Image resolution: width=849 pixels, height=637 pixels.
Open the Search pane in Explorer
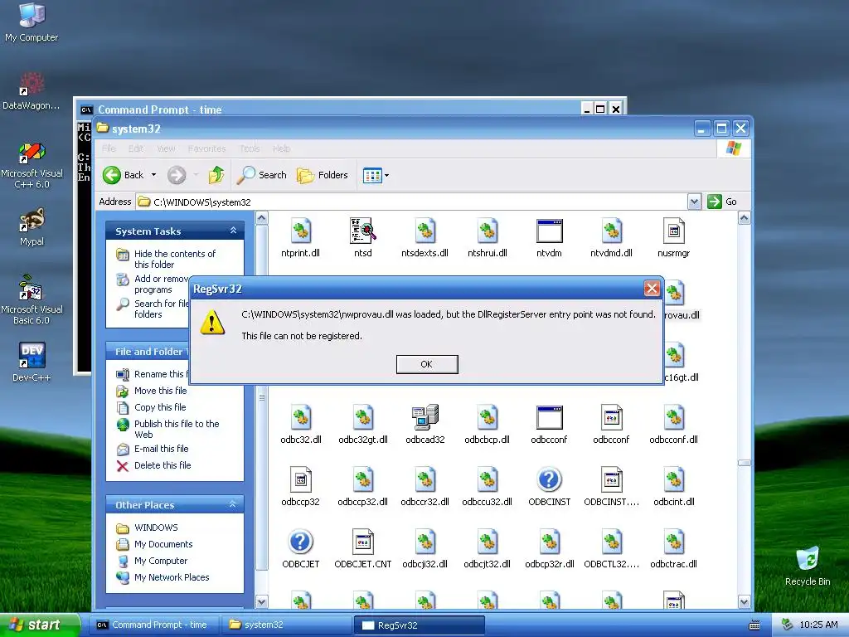[262, 175]
